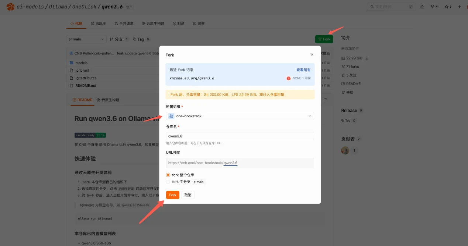Viewport: 468px width, 246px height.
Task: Click the vscode ready badge
Action: pyautogui.click(x=90, y=135)
